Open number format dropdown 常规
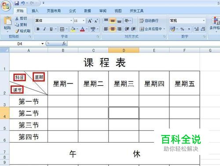The width and height of the screenshot is (220, 166). 204,21
